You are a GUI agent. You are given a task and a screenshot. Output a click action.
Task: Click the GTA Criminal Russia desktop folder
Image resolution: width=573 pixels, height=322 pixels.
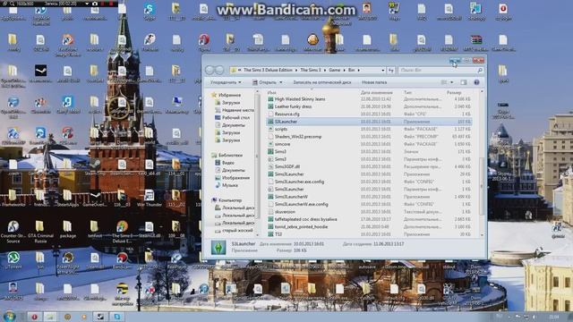coord(40,232)
